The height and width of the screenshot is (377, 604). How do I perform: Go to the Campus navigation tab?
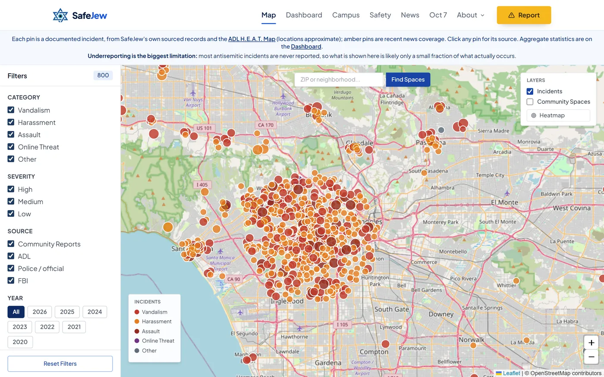(346, 15)
